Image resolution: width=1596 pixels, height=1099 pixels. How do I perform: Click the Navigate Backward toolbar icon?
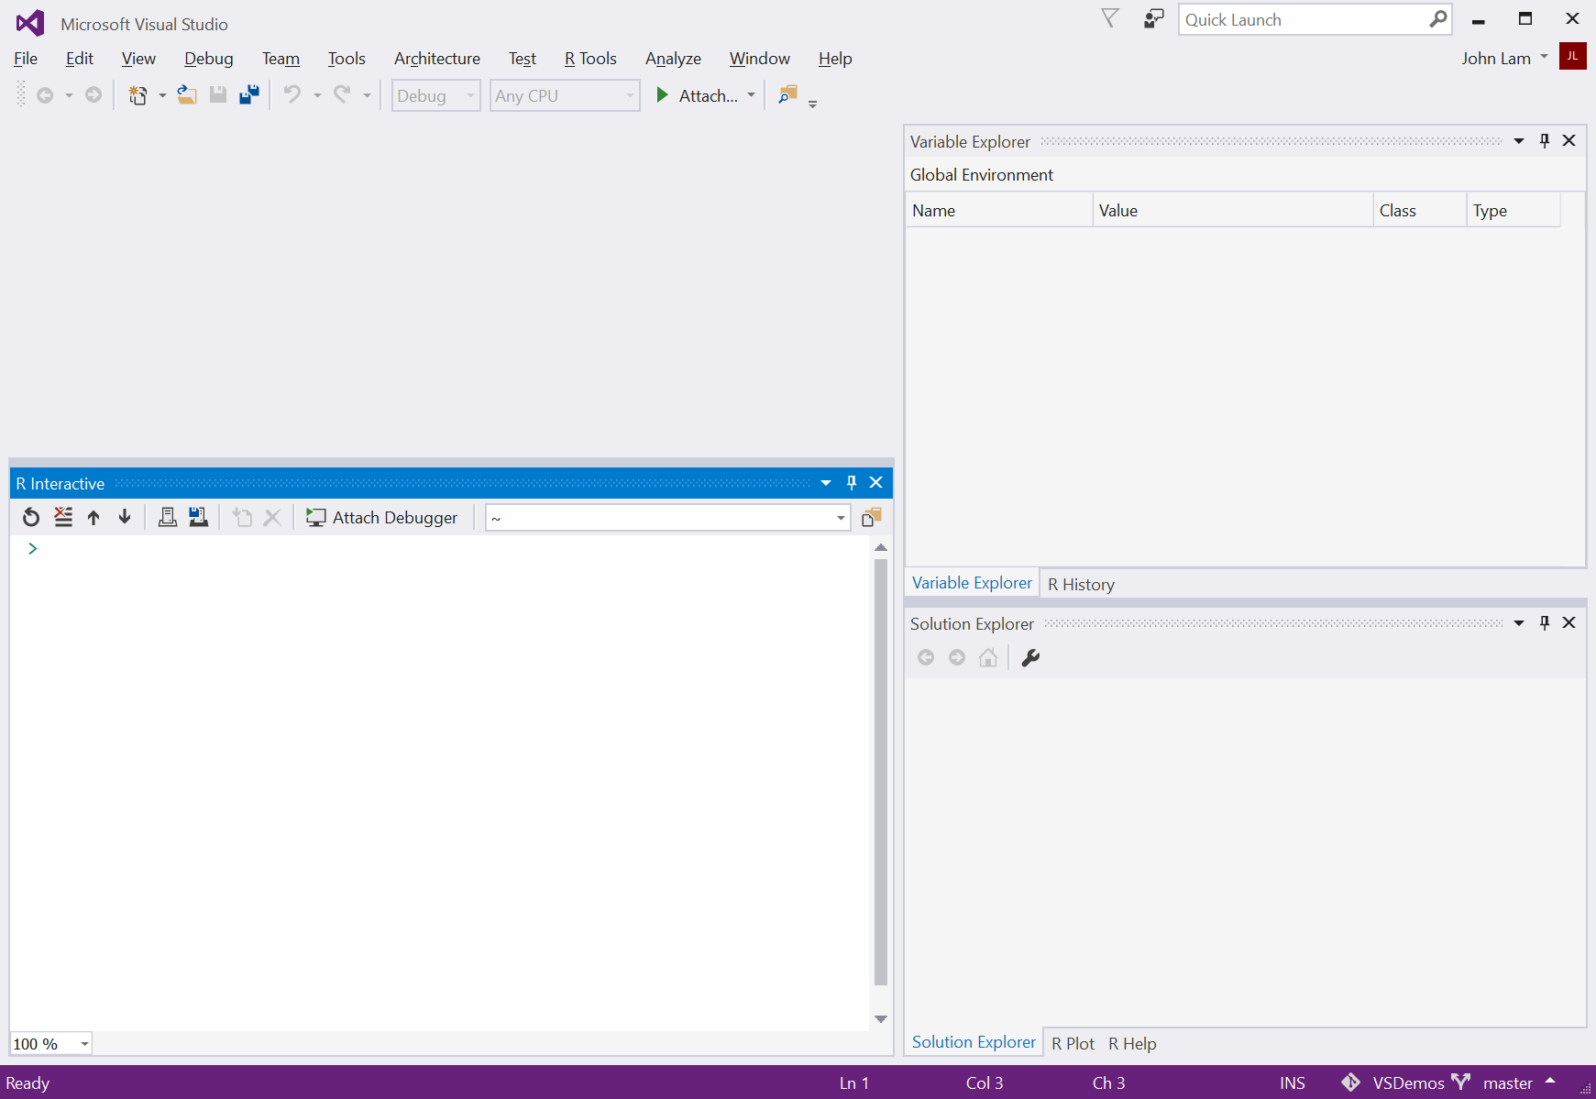pyautogui.click(x=45, y=95)
